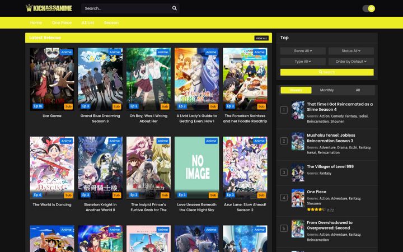Open That Time I Got Reincarnated Slime Season 4
Screen dimensions: 403x252
(340, 107)
